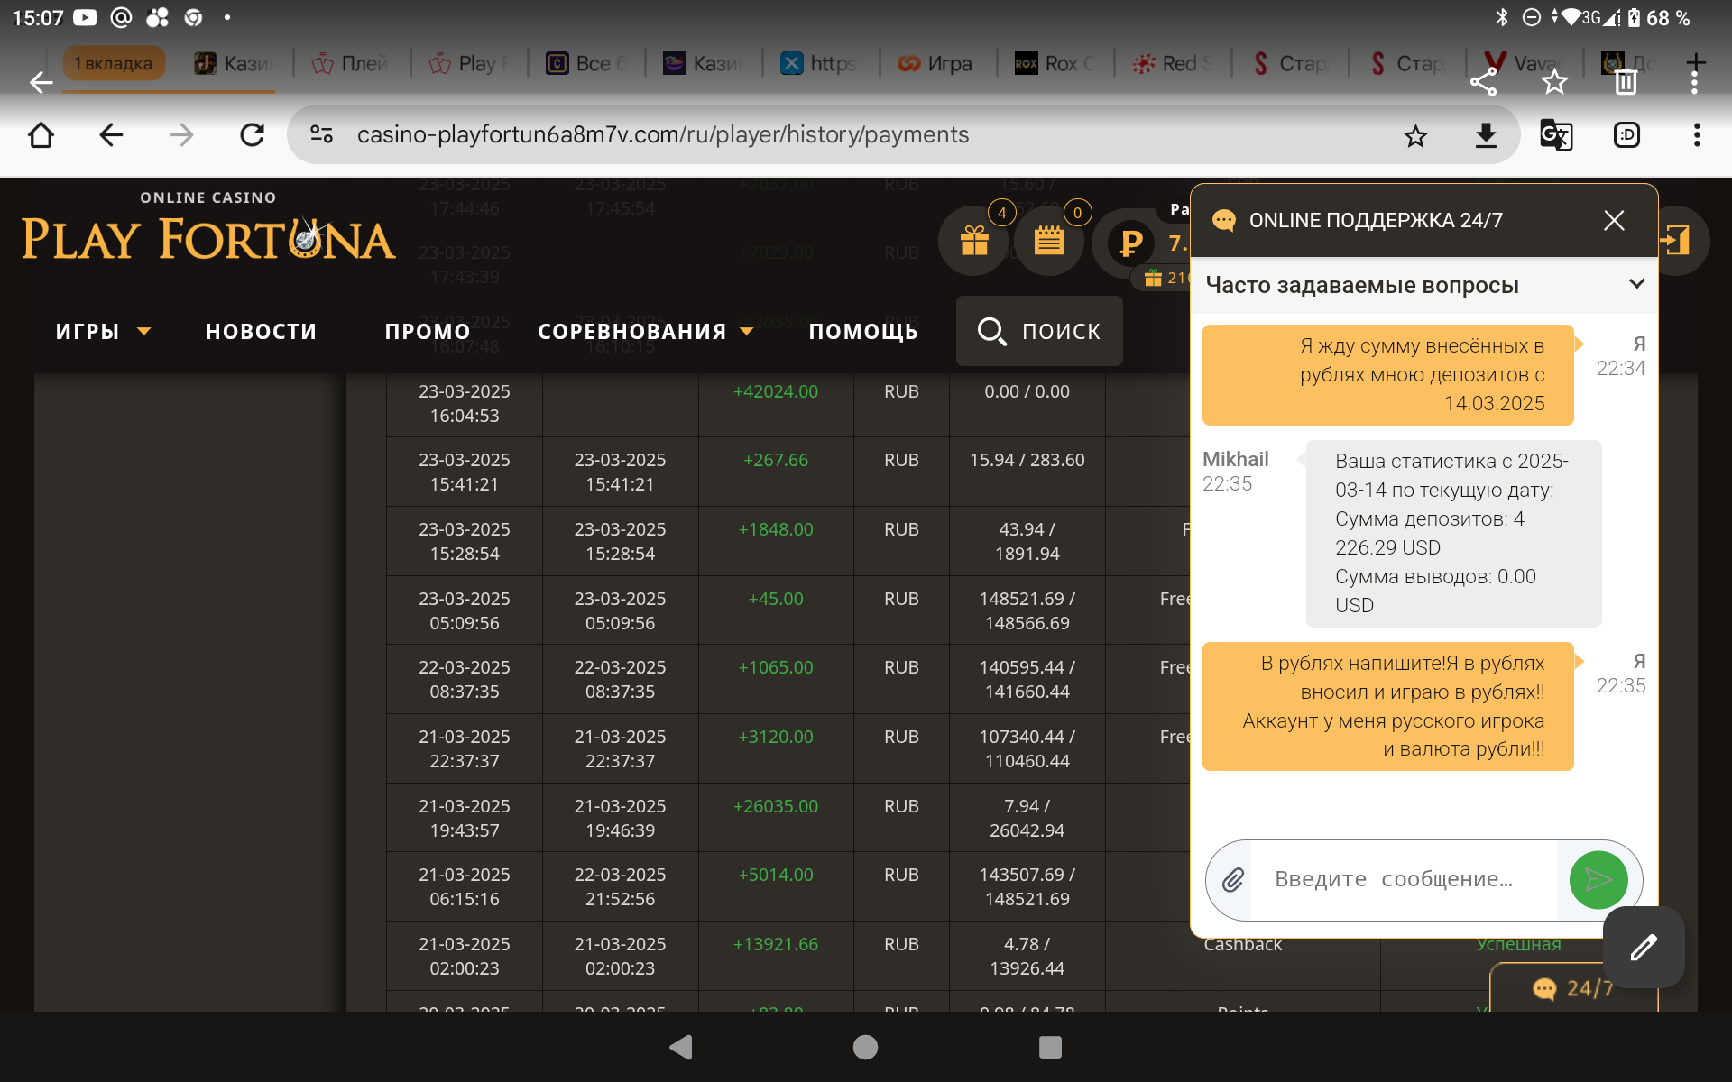Tap the floating pencil edit button
1732x1082 pixels.
point(1643,947)
